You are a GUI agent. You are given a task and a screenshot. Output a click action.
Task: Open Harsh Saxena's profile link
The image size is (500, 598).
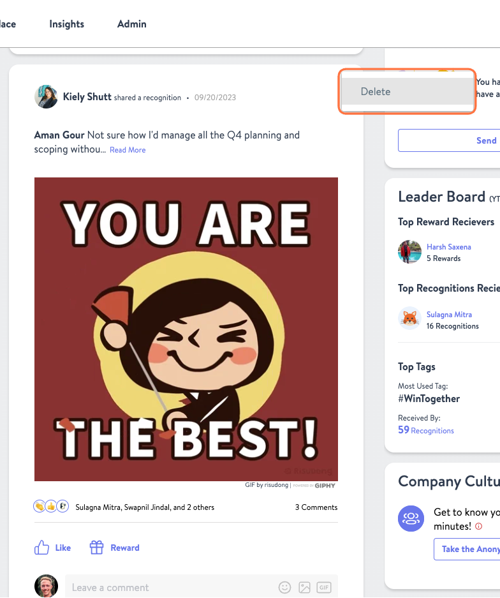(x=449, y=247)
